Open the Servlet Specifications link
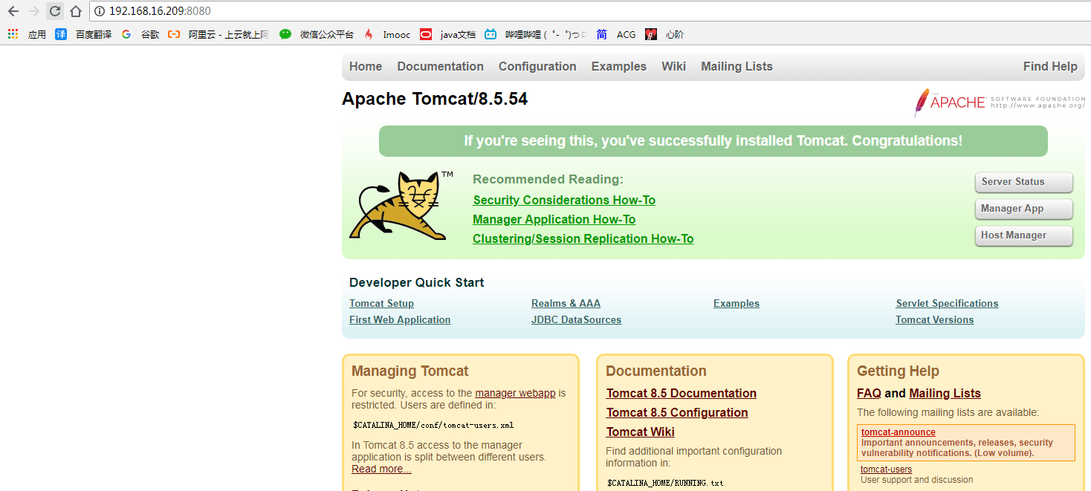Image resolution: width=1091 pixels, height=491 pixels. tap(947, 303)
